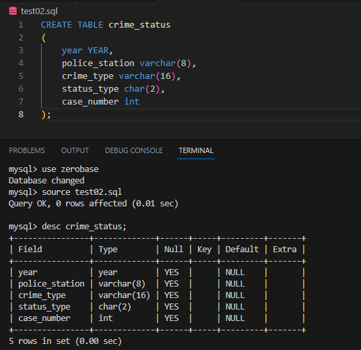Click the YEAR data type on line 3

point(98,51)
